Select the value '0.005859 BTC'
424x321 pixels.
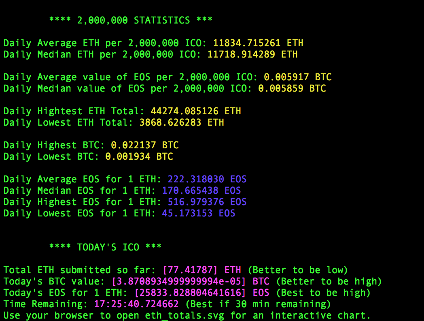(x=292, y=89)
